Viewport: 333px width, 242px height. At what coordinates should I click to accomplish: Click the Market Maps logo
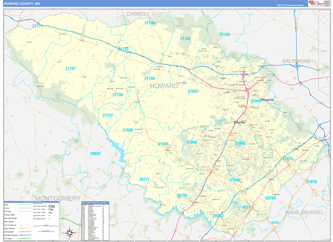[x=315, y=3]
